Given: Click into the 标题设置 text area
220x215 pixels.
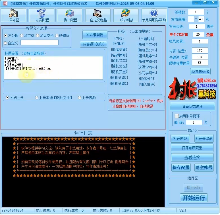Looking at the screenshot, I should 53,68.
